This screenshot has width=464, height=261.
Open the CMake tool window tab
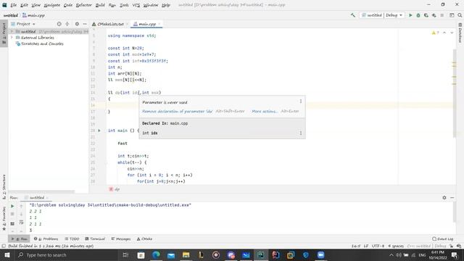(144, 239)
